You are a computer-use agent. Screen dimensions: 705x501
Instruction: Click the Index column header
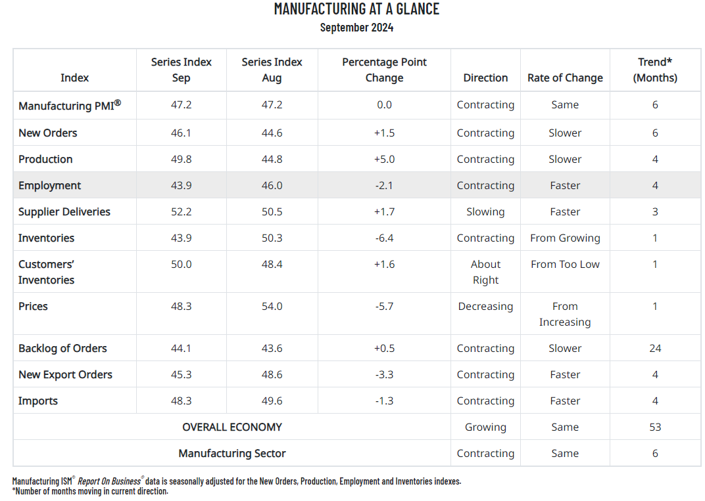pyautogui.click(x=74, y=77)
